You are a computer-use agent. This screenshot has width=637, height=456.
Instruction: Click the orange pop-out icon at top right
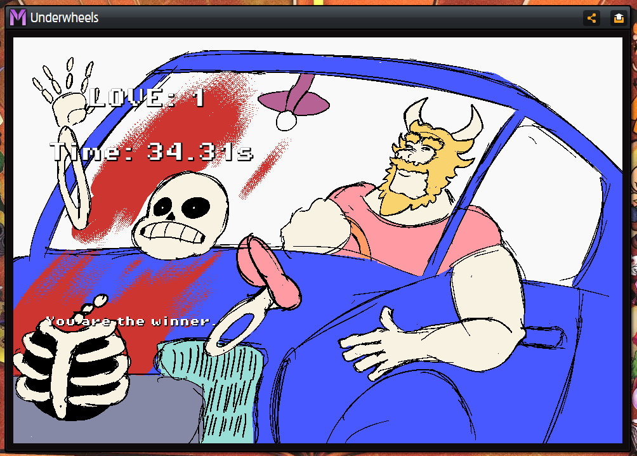[619, 18]
